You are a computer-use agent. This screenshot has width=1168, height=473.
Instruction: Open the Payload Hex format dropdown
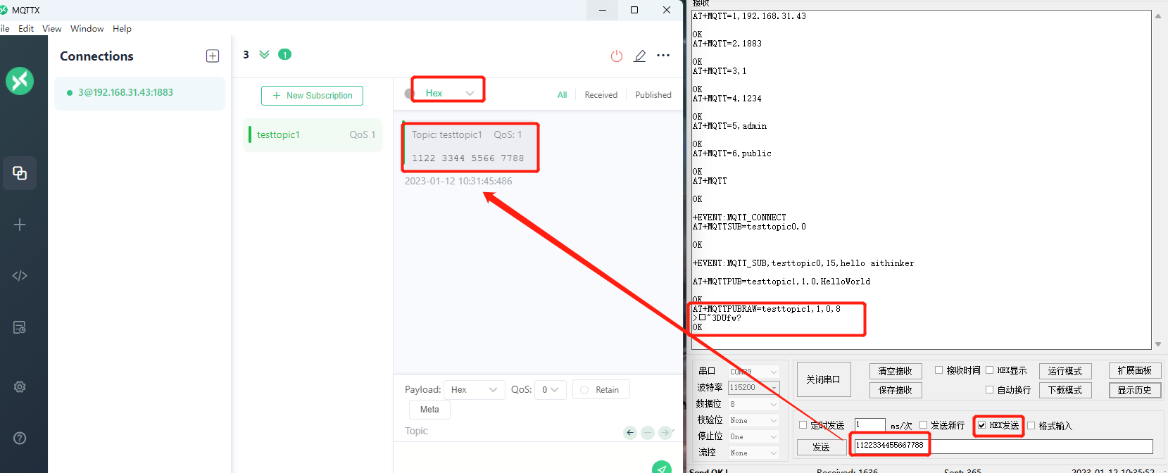[x=475, y=389]
